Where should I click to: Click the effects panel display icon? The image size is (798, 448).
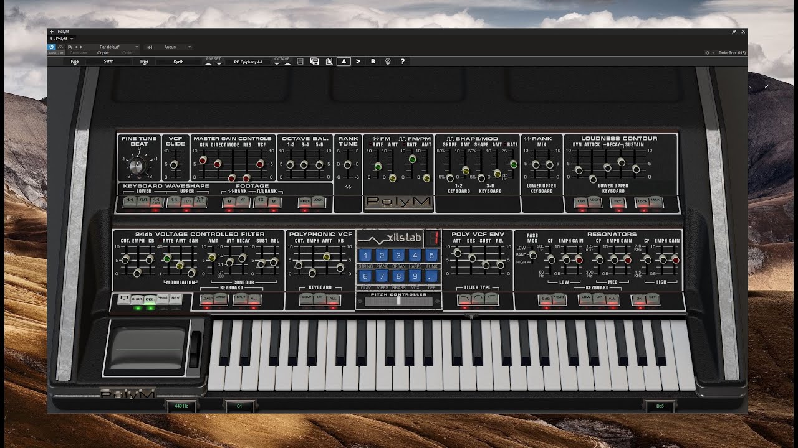(x=123, y=299)
